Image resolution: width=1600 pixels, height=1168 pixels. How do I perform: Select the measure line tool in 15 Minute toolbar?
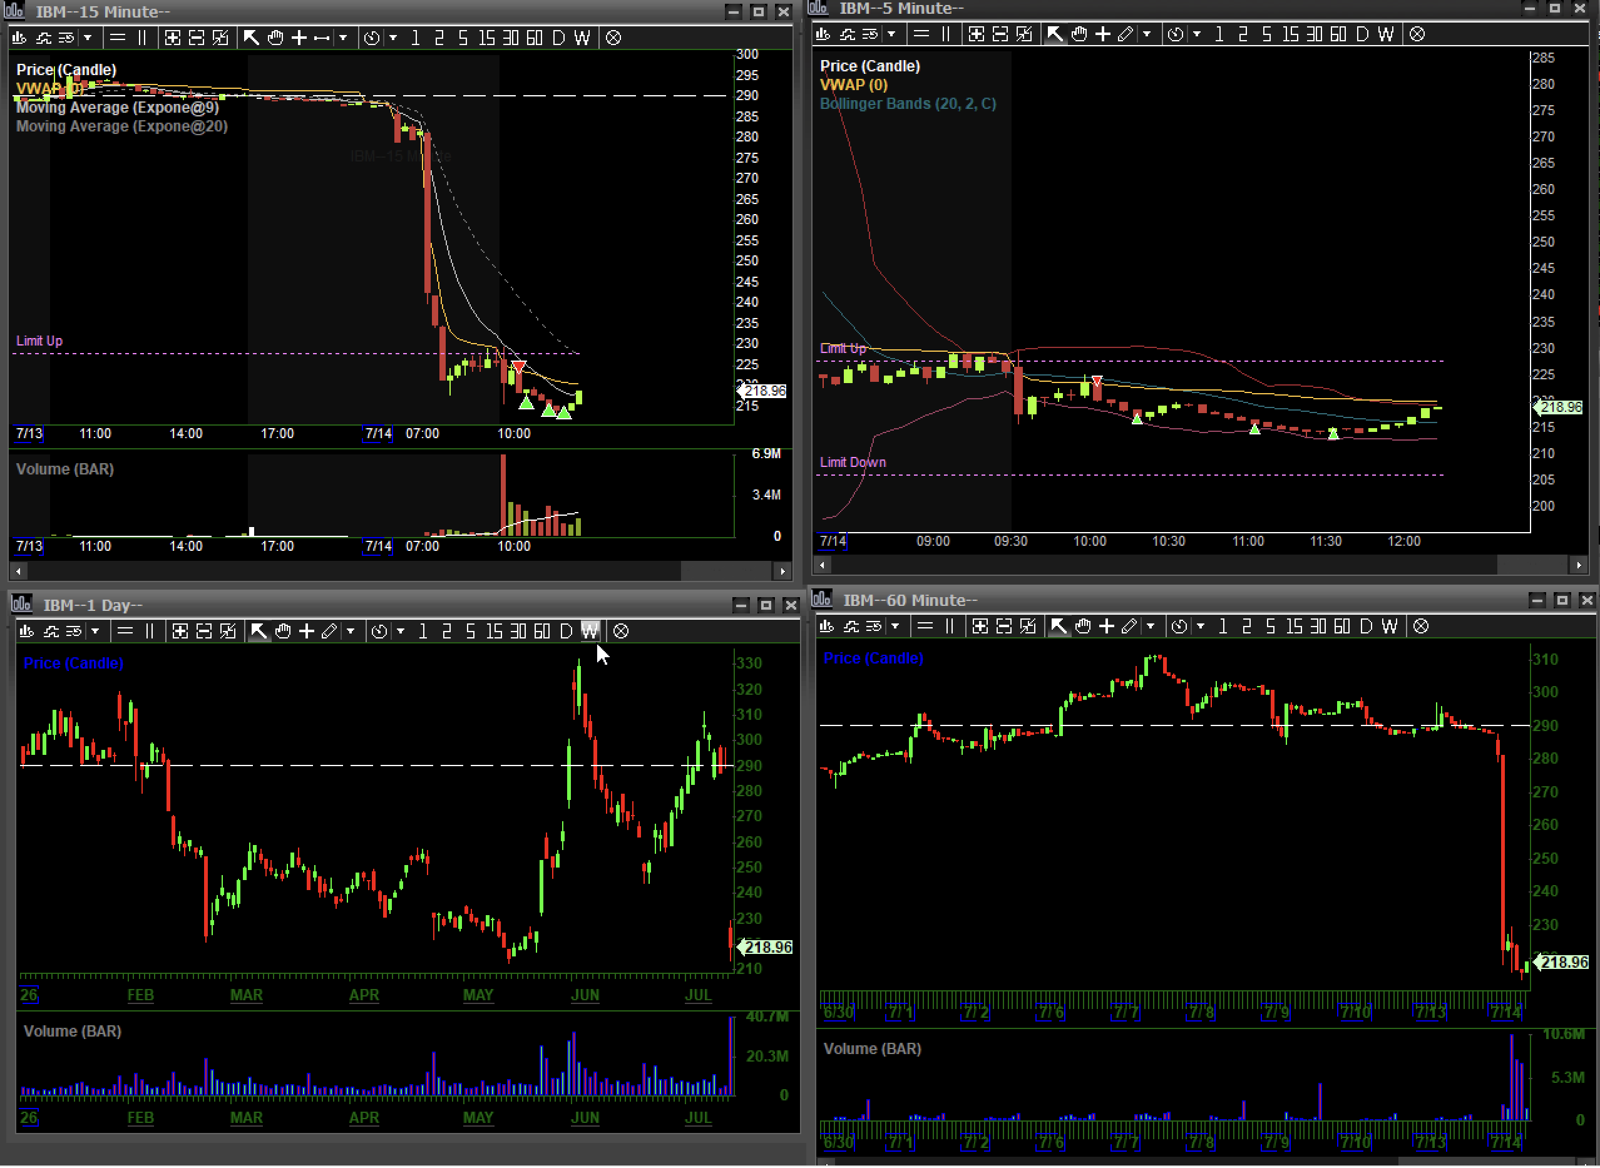click(322, 38)
